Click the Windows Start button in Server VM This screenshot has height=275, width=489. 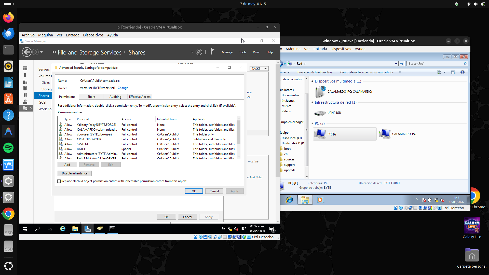(x=25, y=229)
